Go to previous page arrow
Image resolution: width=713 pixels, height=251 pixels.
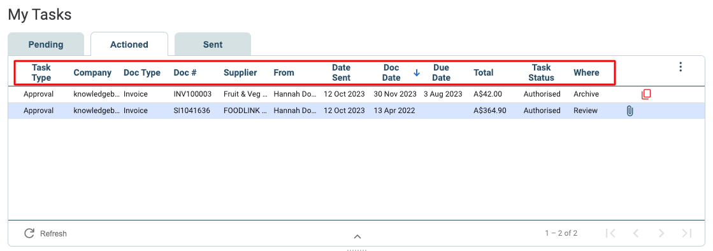tap(636, 233)
